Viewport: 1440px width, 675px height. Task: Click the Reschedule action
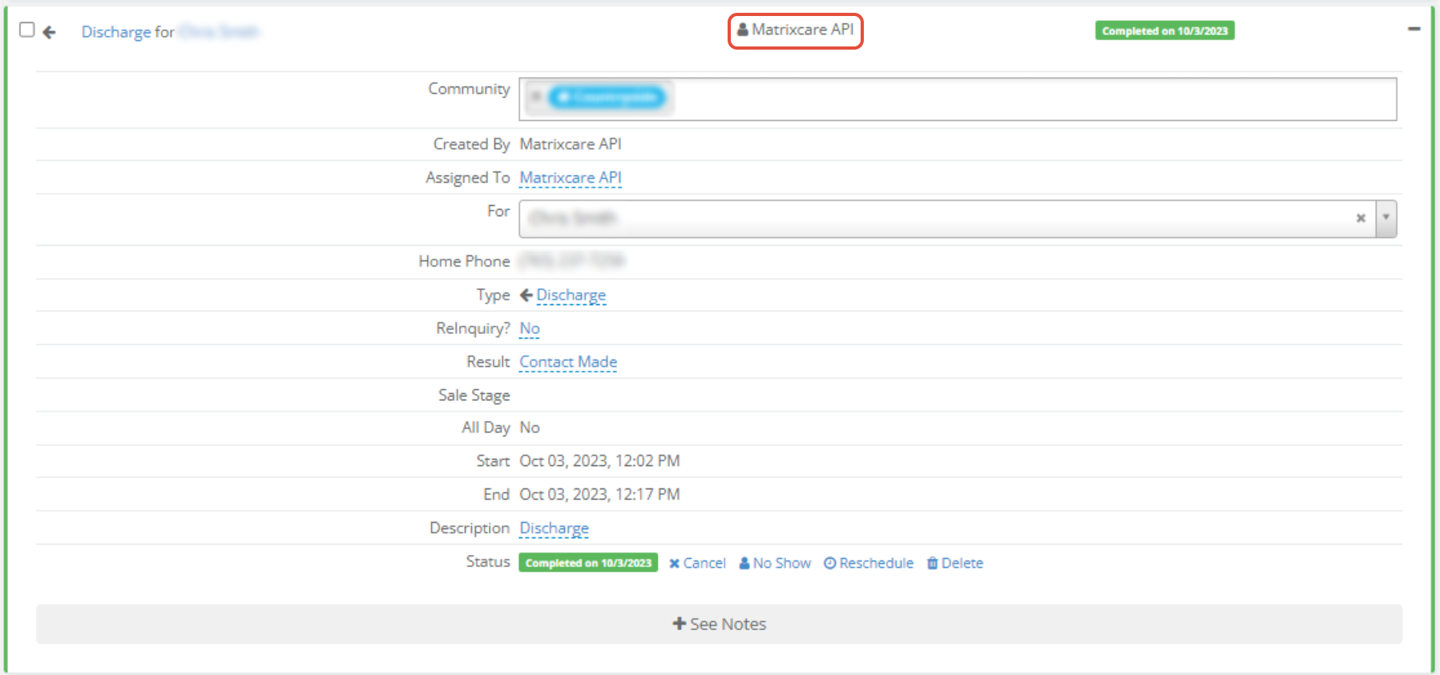(x=869, y=563)
